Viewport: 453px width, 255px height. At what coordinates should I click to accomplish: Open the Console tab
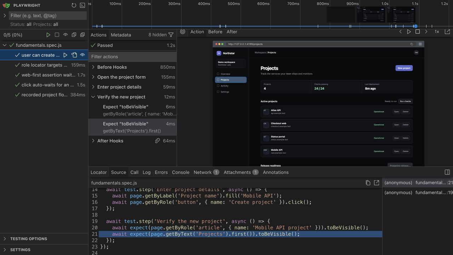[180, 172]
